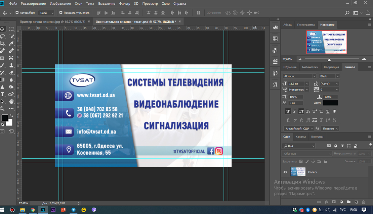Hide Слой 5 layer visibility
Viewport: 373px width, 214px height.
tap(285, 172)
